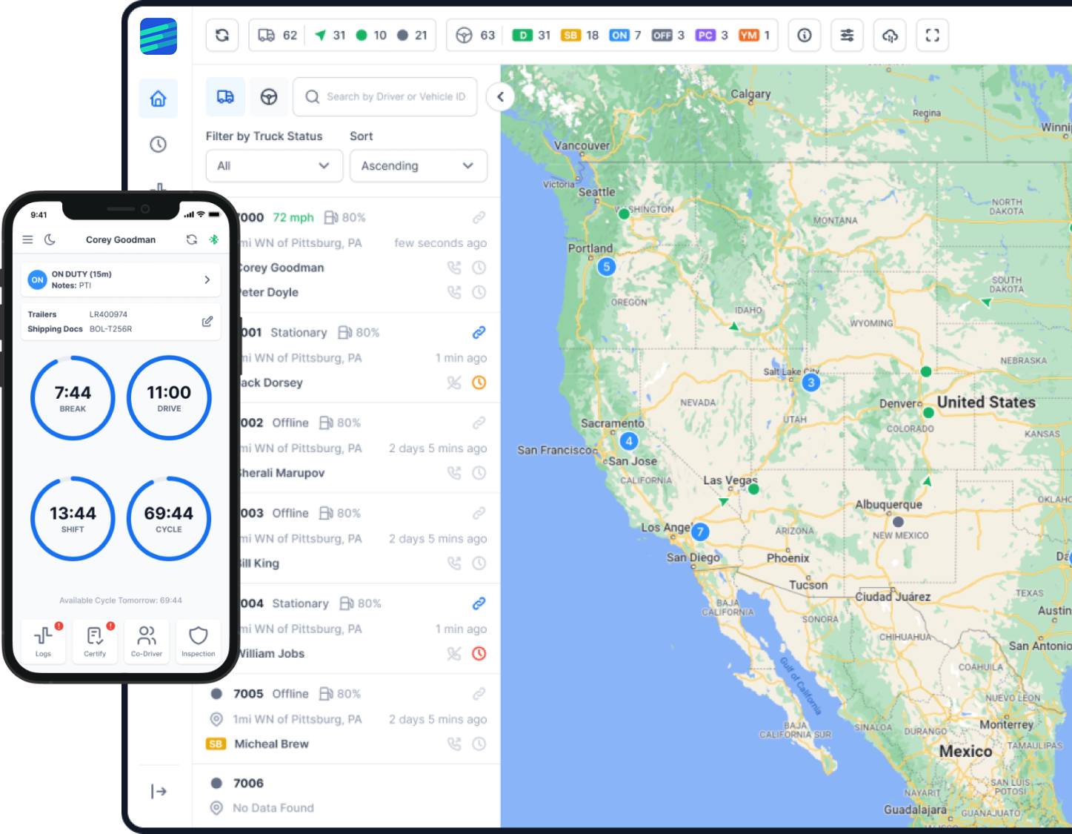Edit Trailers and Shipping Docs on phone

click(x=207, y=321)
